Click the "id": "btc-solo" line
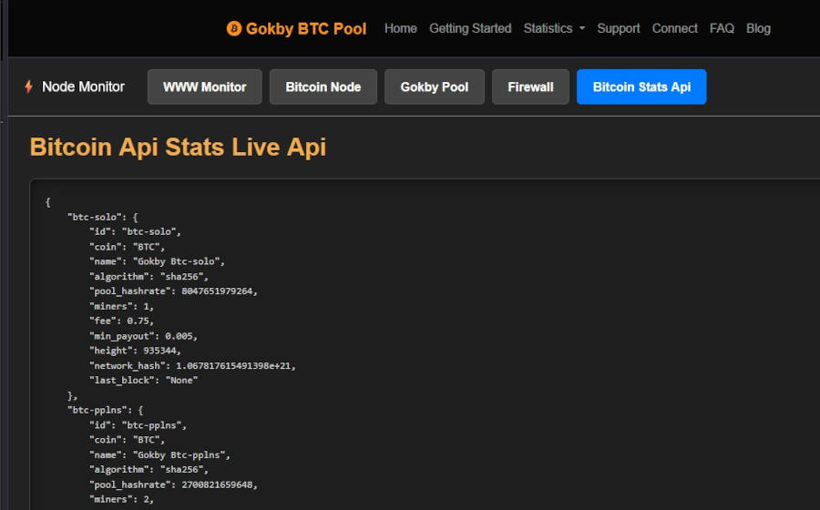This screenshot has width=820, height=510. pyautogui.click(x=136, y=231)
